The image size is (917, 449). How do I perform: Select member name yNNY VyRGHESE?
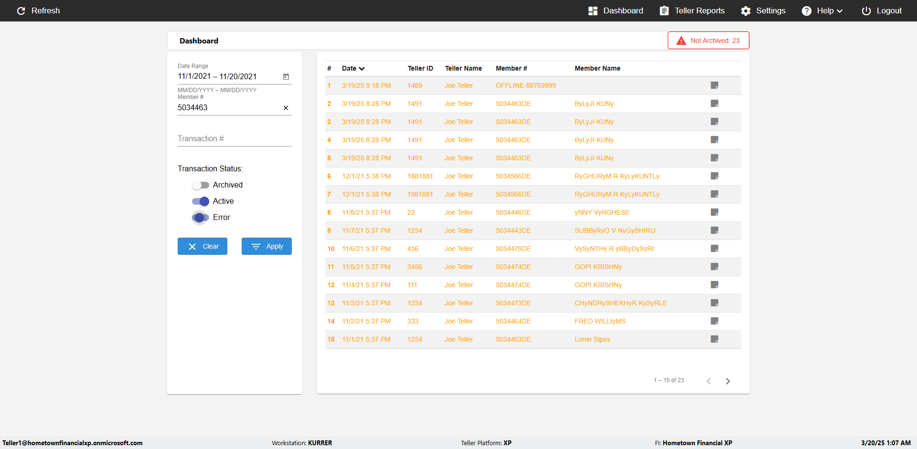pos(602,212)
